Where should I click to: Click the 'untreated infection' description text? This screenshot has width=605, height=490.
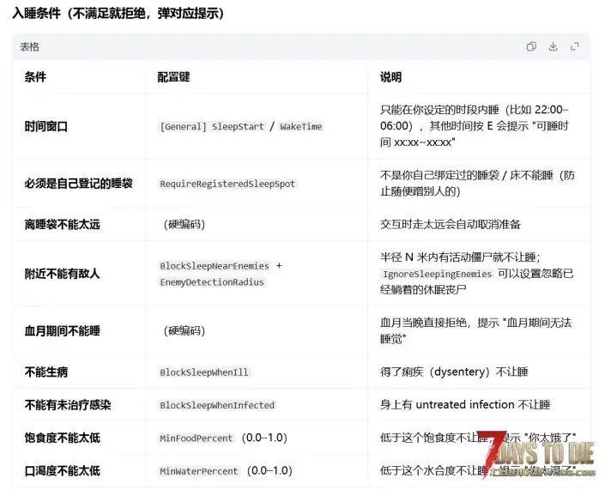pyautogui.click(x=465, y=405)
